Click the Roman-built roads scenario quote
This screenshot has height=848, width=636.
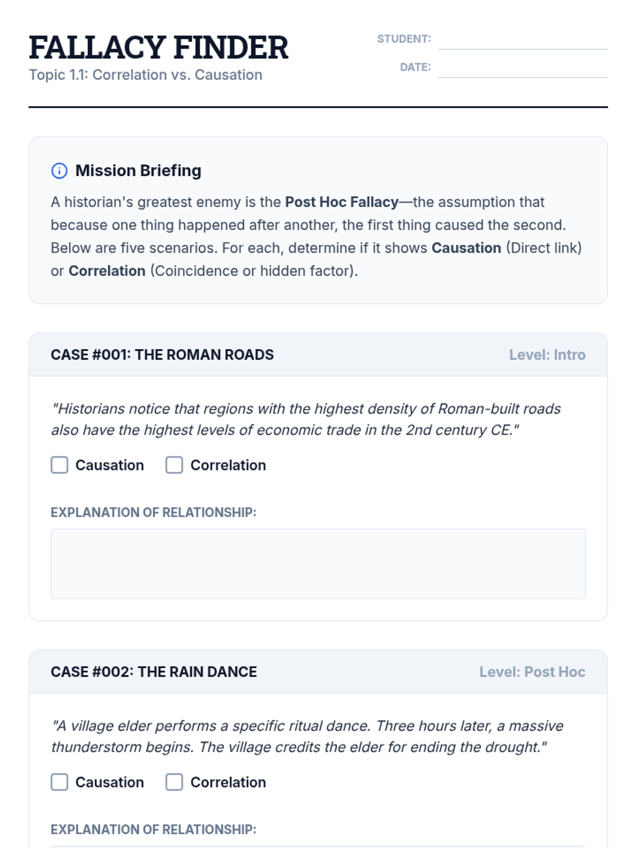pyautogui.click(x=306, y=419)
